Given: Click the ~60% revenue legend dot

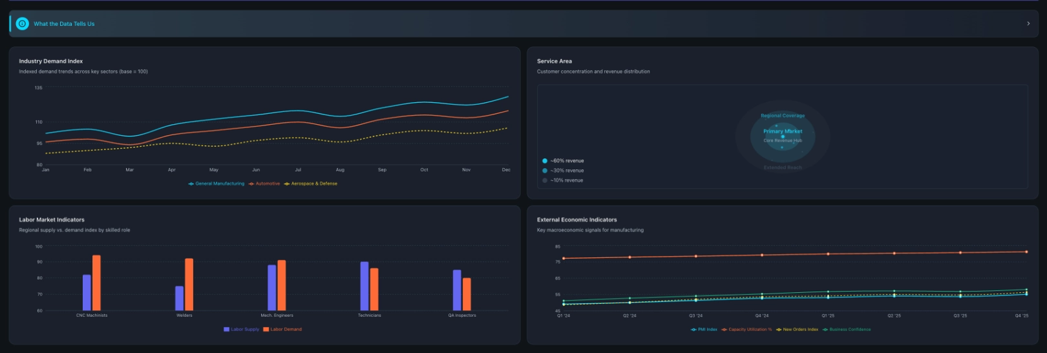Looking at the screenshot, I should 545,161.
